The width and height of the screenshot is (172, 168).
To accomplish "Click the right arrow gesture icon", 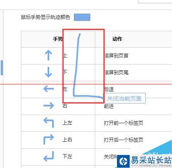I will click(x=48, y=106).
